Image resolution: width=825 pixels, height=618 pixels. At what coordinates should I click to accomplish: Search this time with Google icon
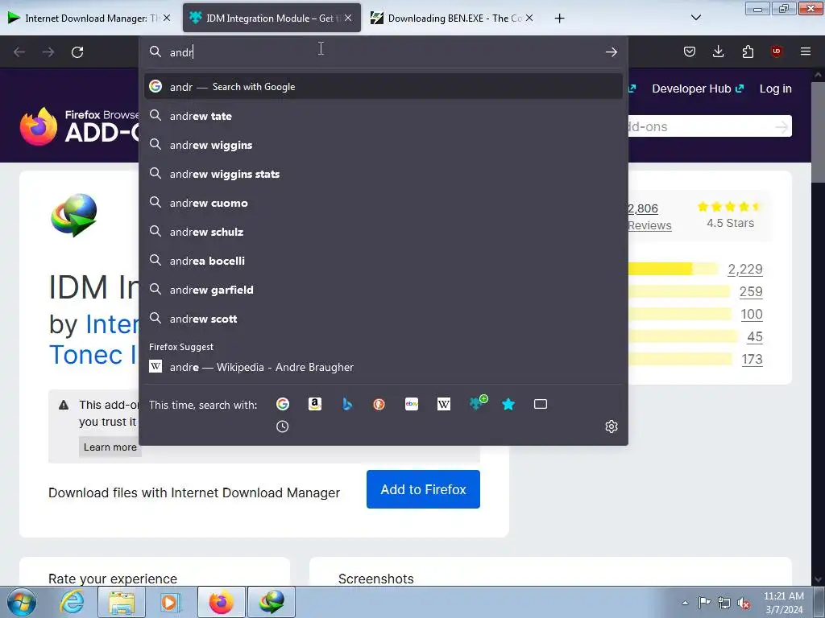tap(283, 404)
